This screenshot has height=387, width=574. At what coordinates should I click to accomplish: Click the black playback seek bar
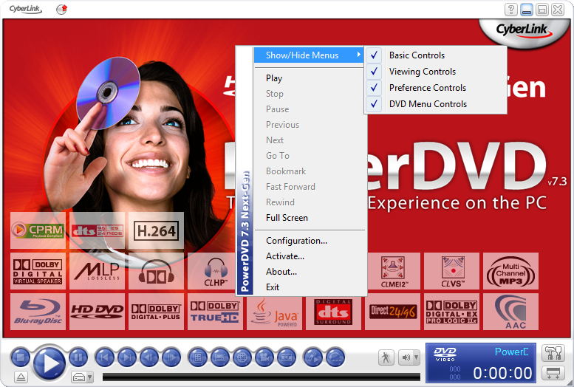click(x=261, y=377)
